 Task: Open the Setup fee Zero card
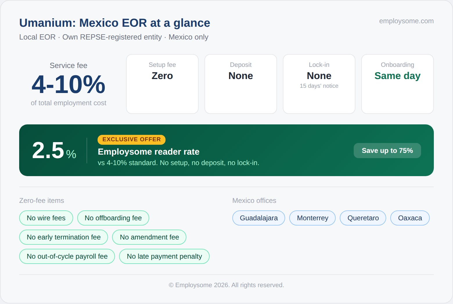click(x=162, y=84)
